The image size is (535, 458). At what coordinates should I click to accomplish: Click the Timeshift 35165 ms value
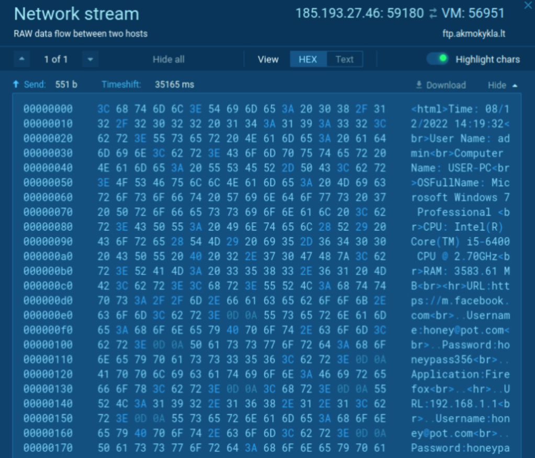[174, 84]
